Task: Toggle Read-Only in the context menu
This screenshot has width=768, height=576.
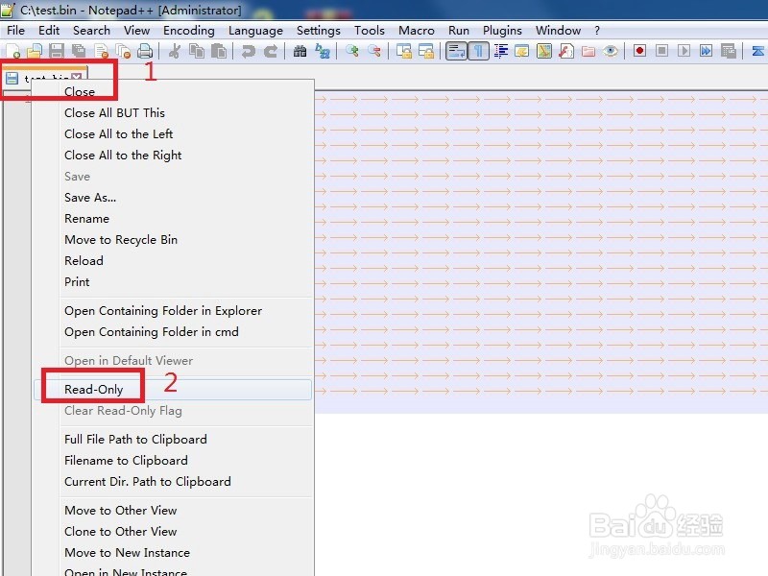Action: pos(173,390)
